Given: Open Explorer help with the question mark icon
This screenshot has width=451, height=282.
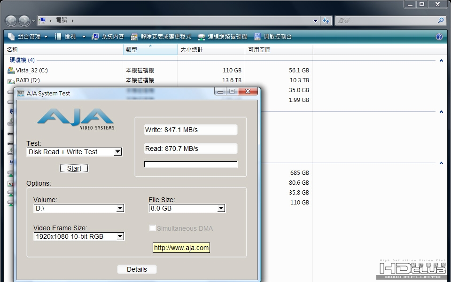Looking at the screenshot, I should (439, 37).
